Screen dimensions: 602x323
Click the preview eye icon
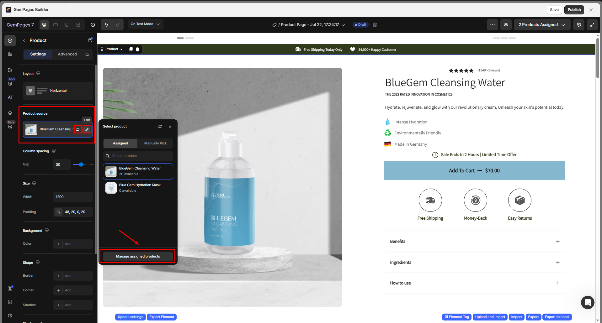506,25
